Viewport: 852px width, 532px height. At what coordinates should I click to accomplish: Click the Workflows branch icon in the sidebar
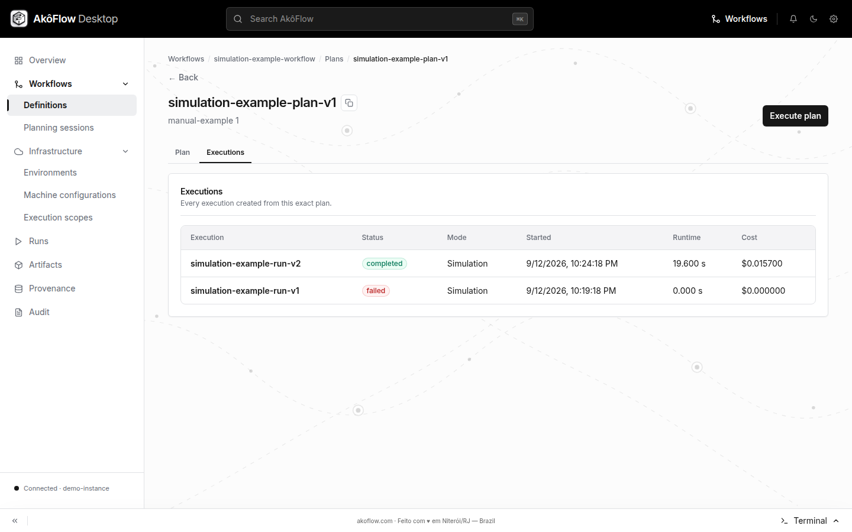[x=18, y=84]
